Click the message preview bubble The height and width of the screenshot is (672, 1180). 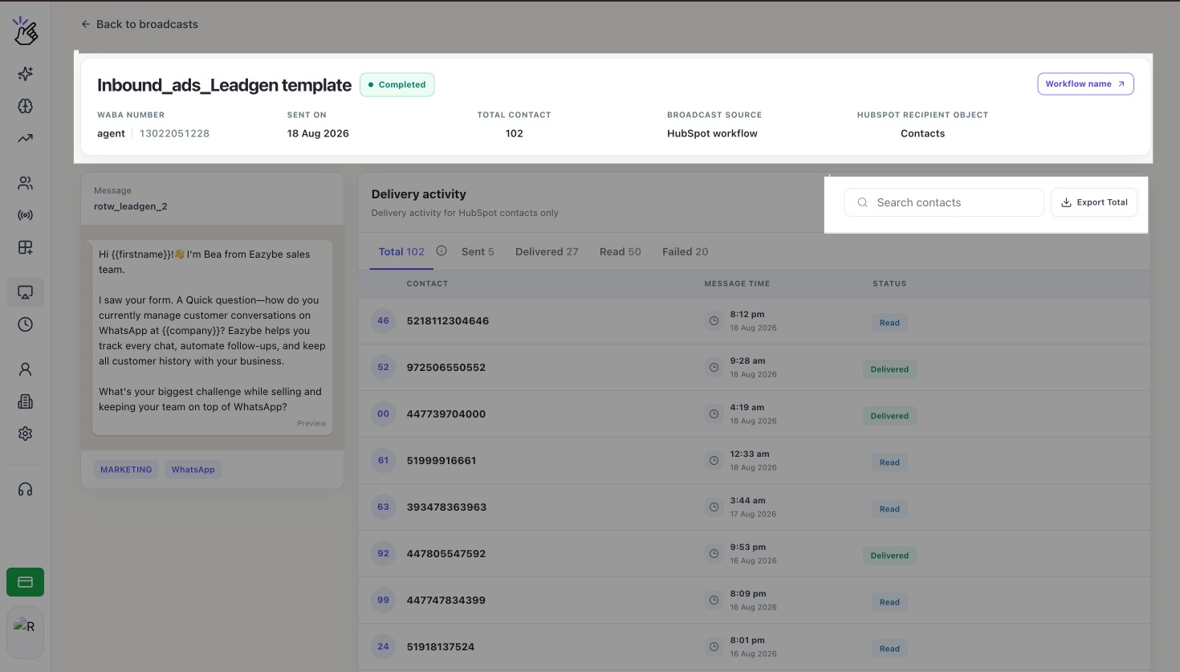click(213, 337)
